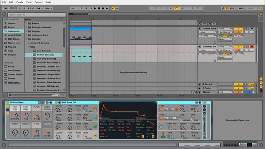Click the Raw button in preview bar
This screenshot has height=149, width=265.
coord(62,95)
